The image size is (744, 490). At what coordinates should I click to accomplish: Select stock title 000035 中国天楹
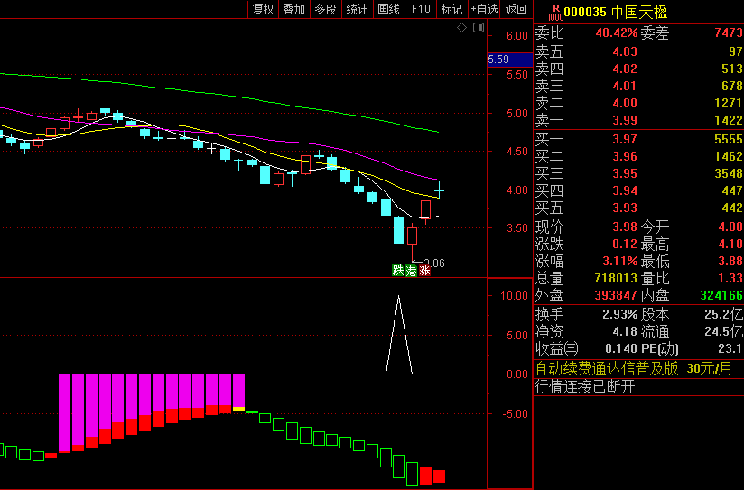tap(616, 12)
